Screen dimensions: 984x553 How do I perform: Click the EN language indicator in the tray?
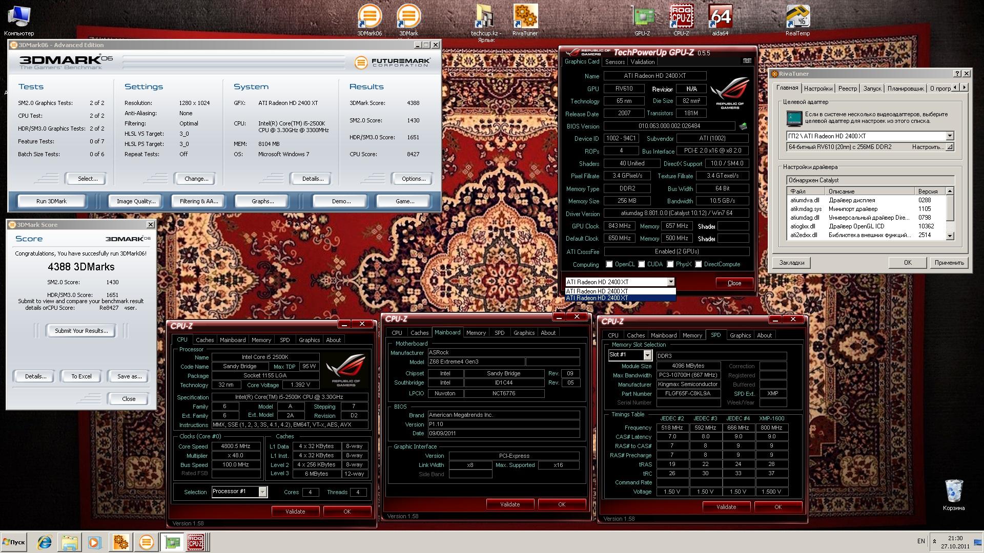coord(921,541)
